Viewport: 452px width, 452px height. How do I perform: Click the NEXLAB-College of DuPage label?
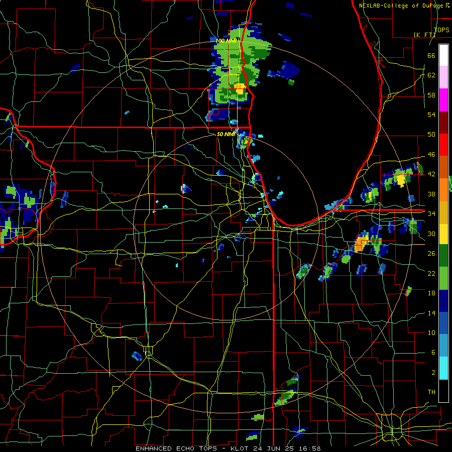click(404, 6)
